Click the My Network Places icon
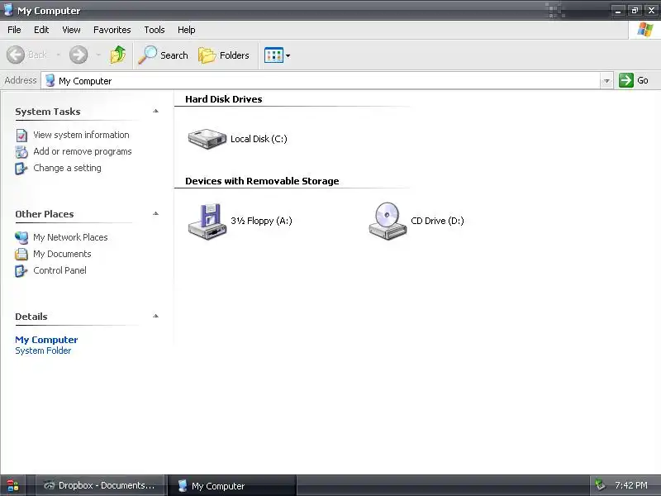The image size is (661, 496). point(21,238)
